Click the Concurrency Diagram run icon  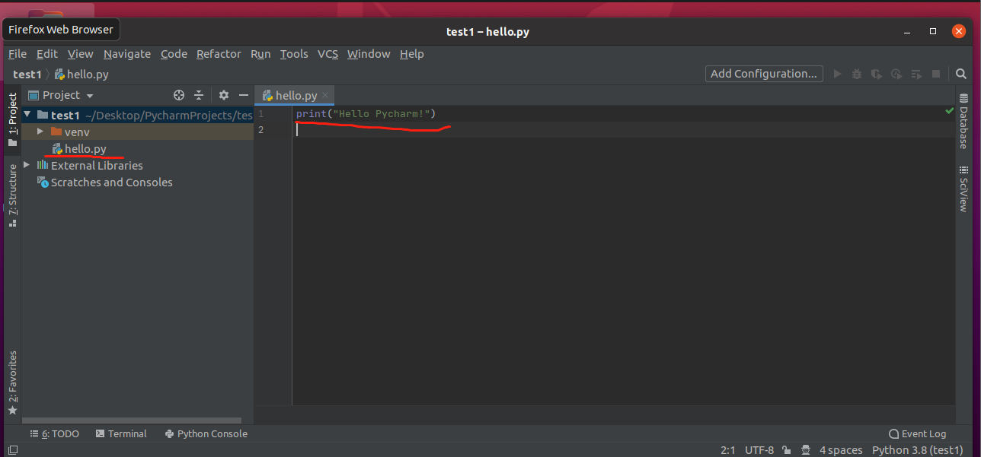tap(916, 74)
